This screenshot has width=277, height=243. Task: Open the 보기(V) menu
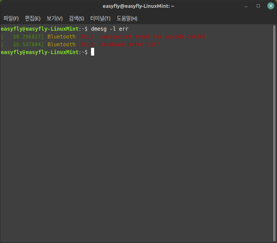(x=54, y=18)
